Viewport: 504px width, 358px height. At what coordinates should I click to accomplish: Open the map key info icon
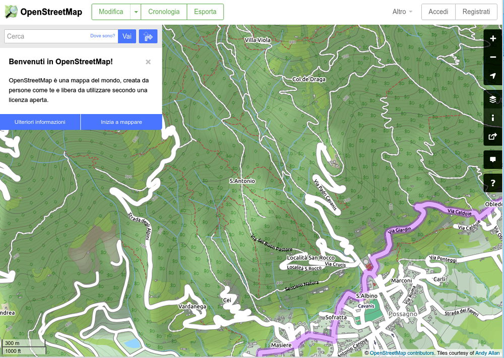[x=493, y=118]
